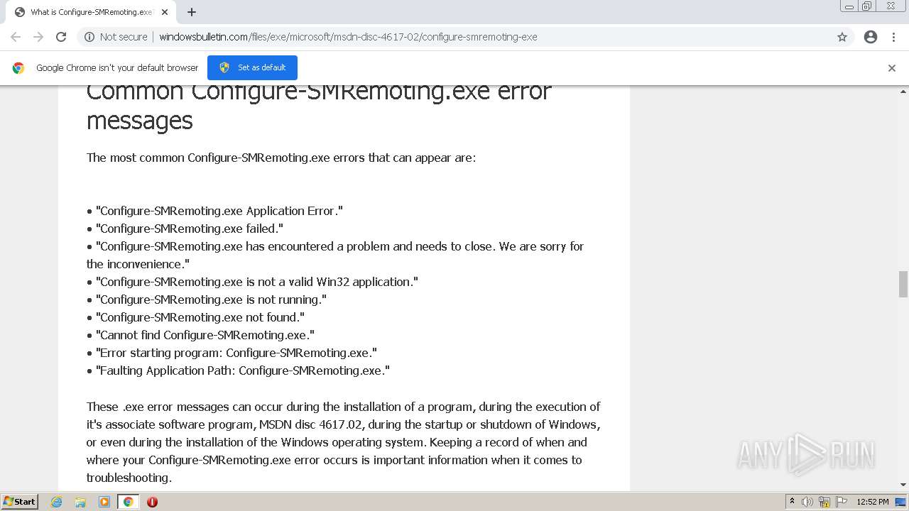Viewport: 909px width, 511px height.
Task: Open the Action Center flag icon
Action: point(841,502)
